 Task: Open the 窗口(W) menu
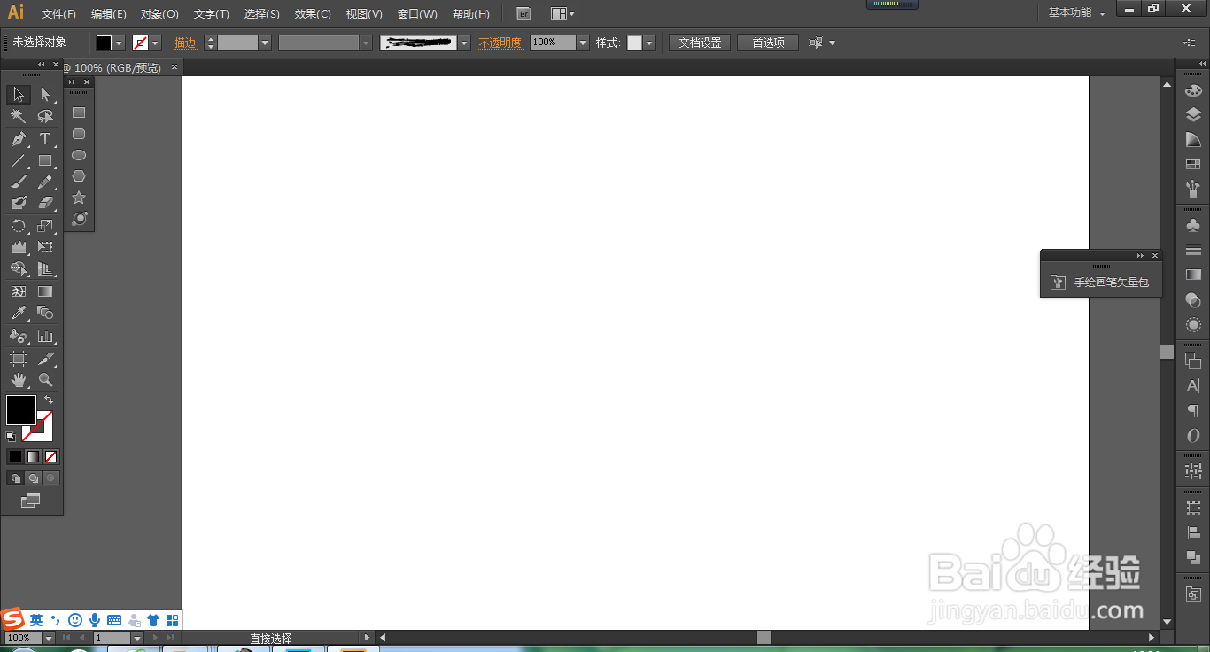[417, 14]
